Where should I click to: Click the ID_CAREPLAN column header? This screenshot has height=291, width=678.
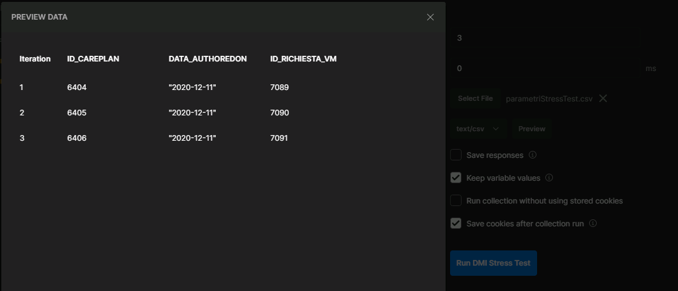tap(93, 59)
